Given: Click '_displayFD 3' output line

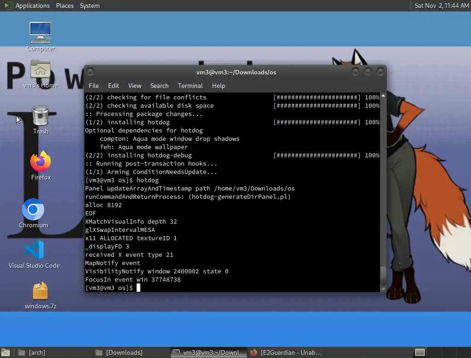Looking at the screenshot, I should tap(107, 247).
